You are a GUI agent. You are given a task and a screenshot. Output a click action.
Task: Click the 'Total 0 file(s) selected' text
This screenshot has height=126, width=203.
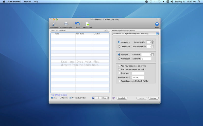(59, 95)
